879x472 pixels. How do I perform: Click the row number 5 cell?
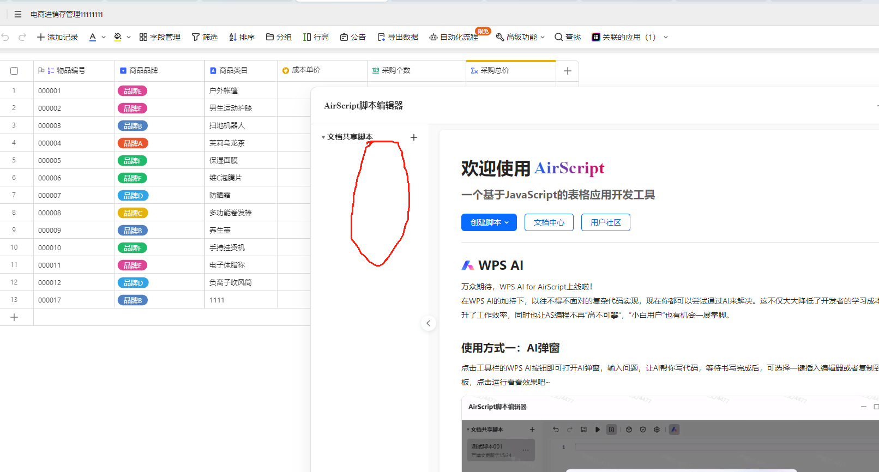14,160
